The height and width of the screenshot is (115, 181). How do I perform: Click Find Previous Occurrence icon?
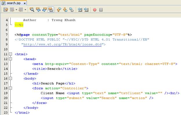[38, 10]
